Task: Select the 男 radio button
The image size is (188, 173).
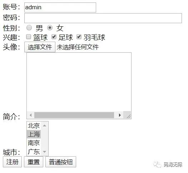Action: 29,28
